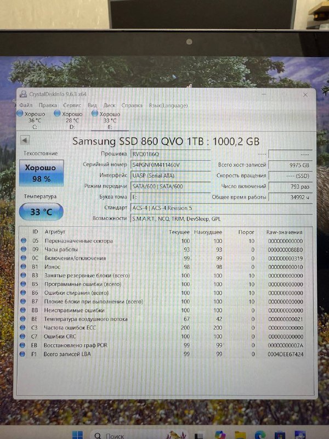This screenshot has height=439, width=329.
Task: Open the Файл menu
Action: 26,105
